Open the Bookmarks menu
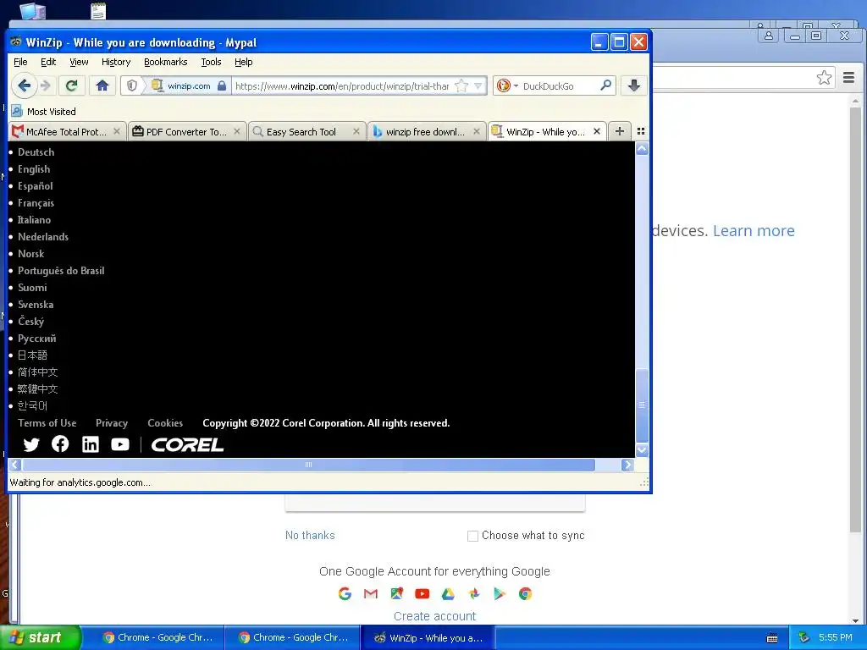The height and width of the screenshot is (650, 867). (x=165, y=62)
